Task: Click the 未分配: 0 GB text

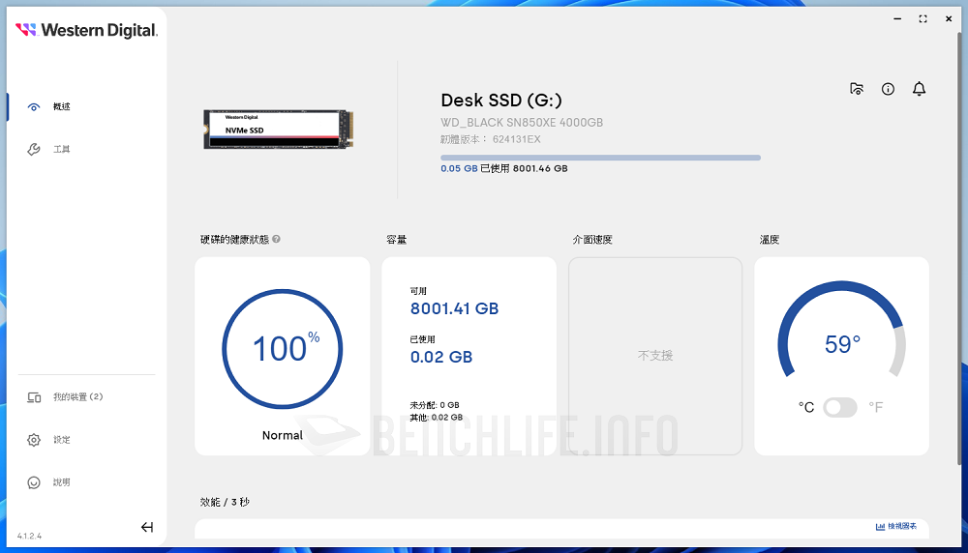Action: [x=435, y=405]
